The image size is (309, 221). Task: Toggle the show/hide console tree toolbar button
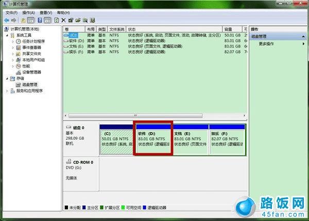31,20
